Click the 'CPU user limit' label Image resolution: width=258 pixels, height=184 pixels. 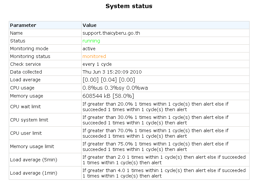click(x=26, y=133)
